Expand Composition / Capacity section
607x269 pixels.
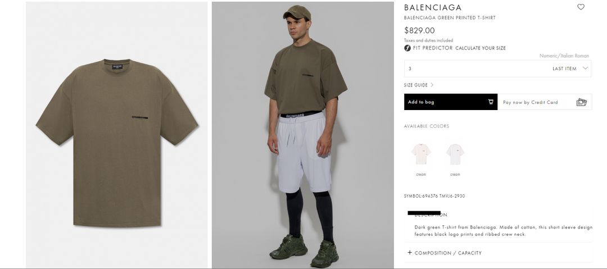pyautogui.click(x=448, y=253)
